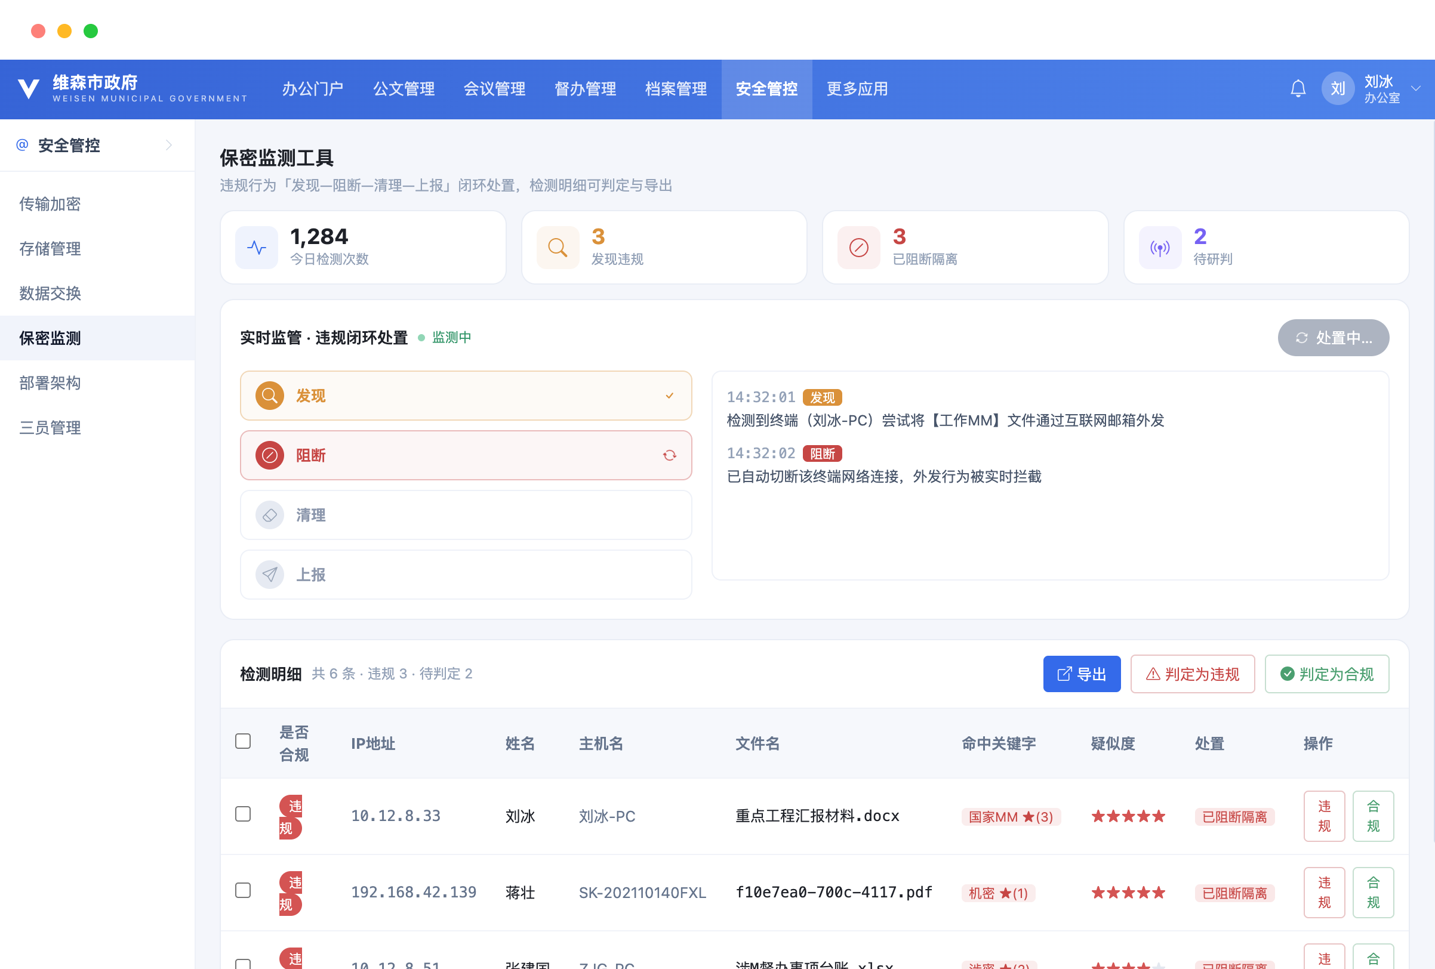The height and width of the screenshot is (969, 1435).
Task: Click the IP地址 column header
Action: point(373,743)
